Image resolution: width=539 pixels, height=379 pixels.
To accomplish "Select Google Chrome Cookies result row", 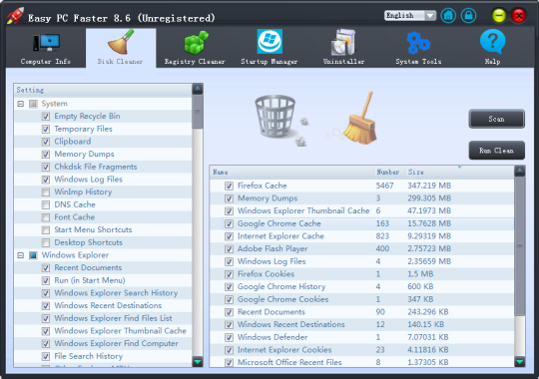I will 362,299.
